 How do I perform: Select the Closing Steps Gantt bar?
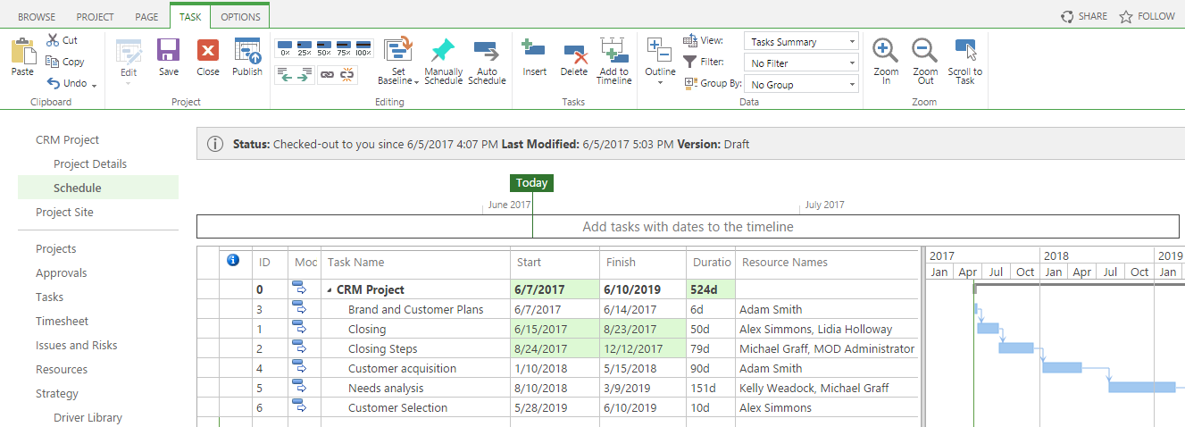click(x=1016, y=347)
